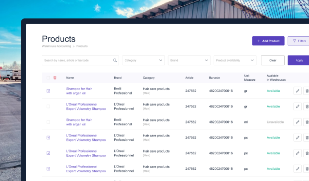
Task: Edit the Shampoo for Hair product measured in gr
Action: [297, 90]
